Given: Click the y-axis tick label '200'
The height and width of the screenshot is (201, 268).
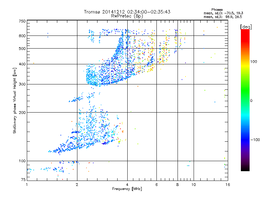Looking at the screenshot, I should pyautogui.click(x=22, y=113).
